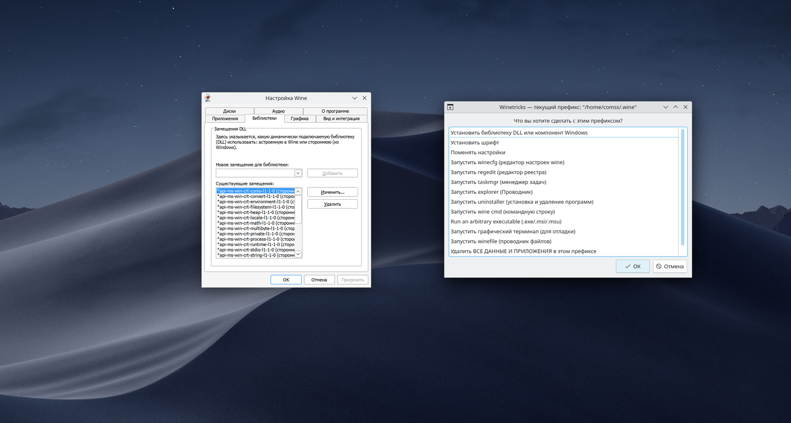Select Запустить графический терминал option
The width and height of the screenshot is (791, 423).
point(564,231)
